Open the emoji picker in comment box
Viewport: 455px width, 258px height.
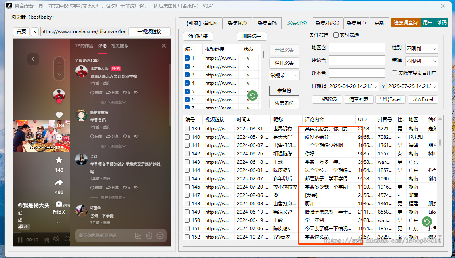(x=160, y=236)
